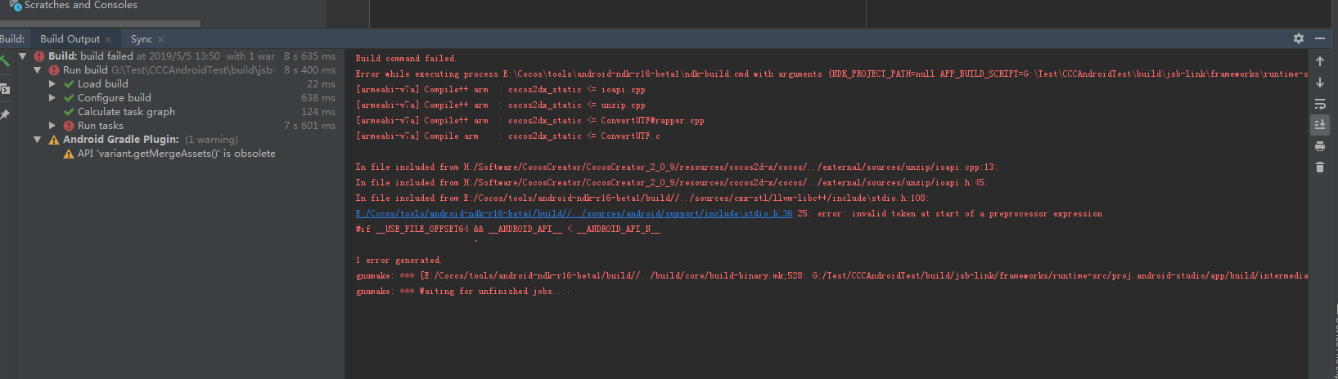This screenshot has width=1338, height=379.
Task: Expand the 'Run tasks' node
Action: 52,126
